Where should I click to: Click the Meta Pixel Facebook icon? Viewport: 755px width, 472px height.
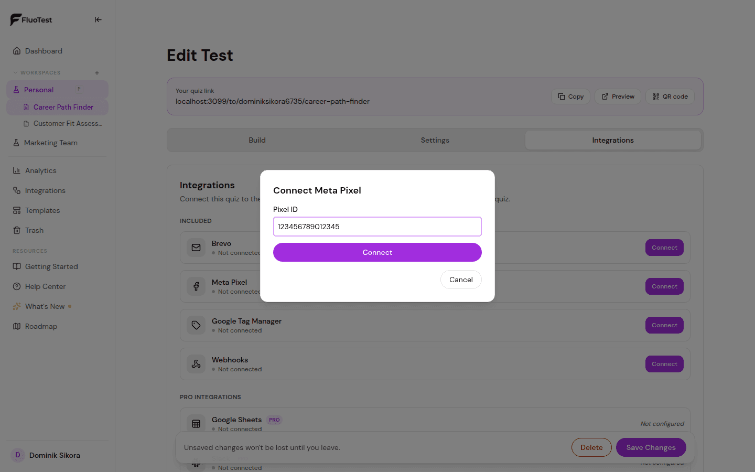tap(196, 286)
